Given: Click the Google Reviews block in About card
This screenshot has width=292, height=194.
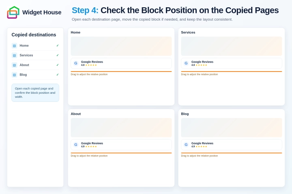Looking at the screenshot, I should coord(121,145).
